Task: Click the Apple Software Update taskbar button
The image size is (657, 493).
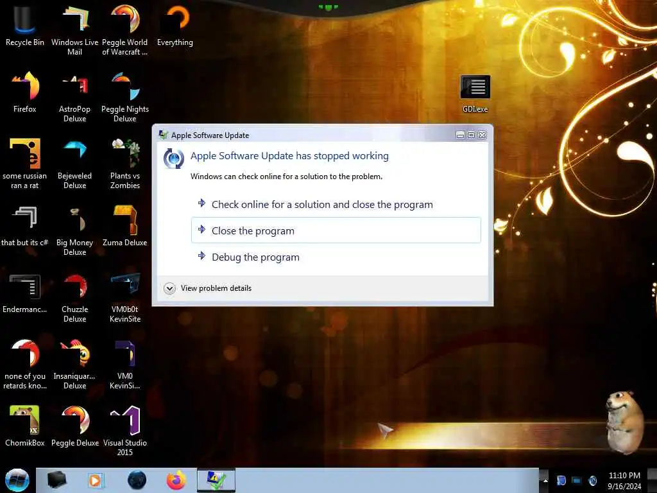Action: 216,480
